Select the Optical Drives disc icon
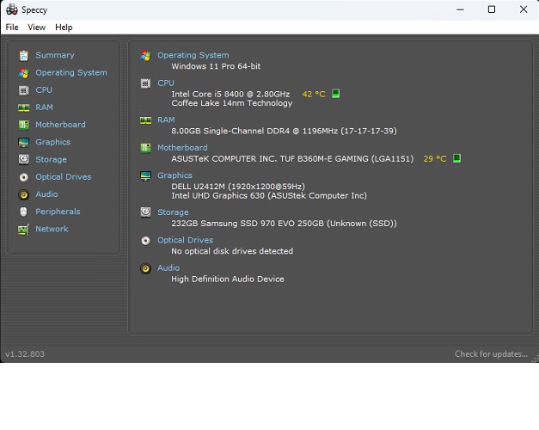This screenshot has width=539, height=430. click(24, 177)
